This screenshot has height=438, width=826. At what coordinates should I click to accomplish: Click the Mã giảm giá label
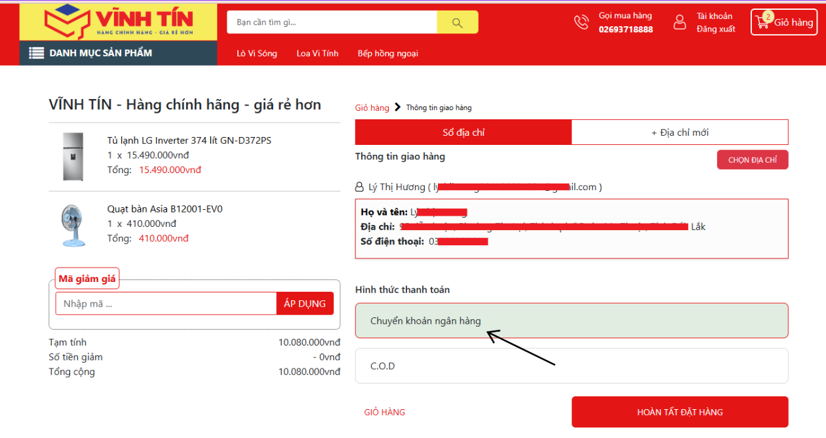tap(87, 279)
